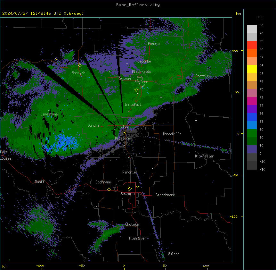Image resolution: width=276 pixels, height=270 pixels.
Task: Click the Ponoka city label
Action: tap(154, 44)
